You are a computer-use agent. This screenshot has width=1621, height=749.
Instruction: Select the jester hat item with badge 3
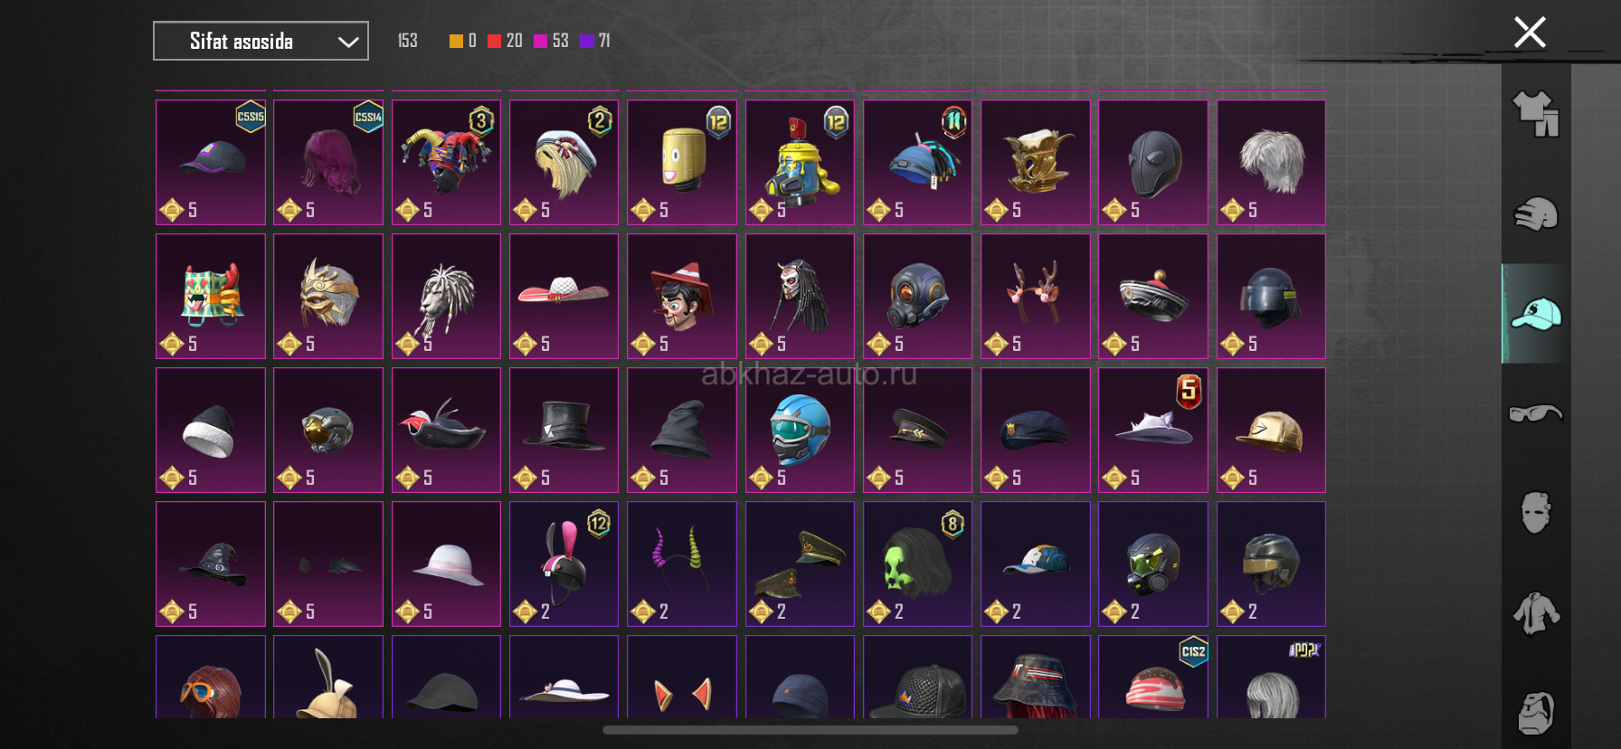[x=446, y=162]
